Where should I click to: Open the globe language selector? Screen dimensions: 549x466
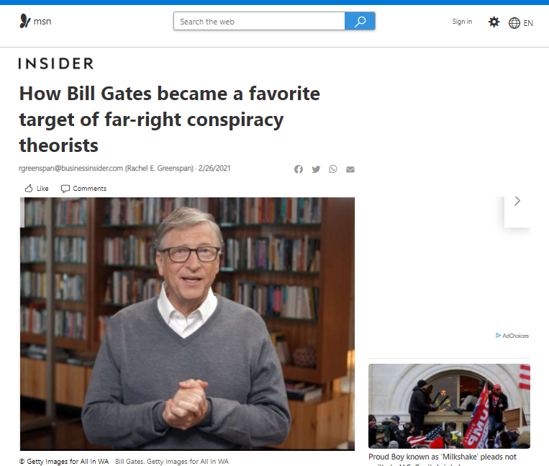point(514,23)
